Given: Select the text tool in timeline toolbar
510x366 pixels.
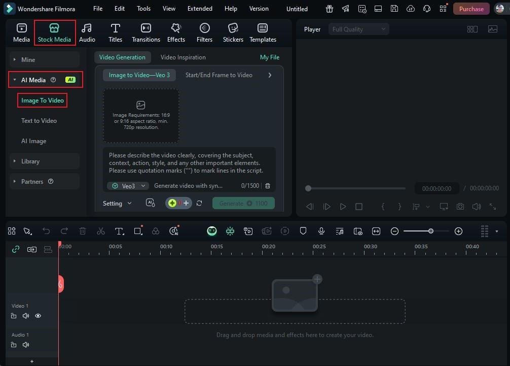Looking at the screenshot, I should click(119, 231).
